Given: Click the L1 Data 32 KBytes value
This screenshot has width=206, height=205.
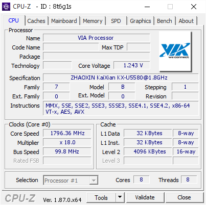Looking at the screenshot, I should click(148, 133).
